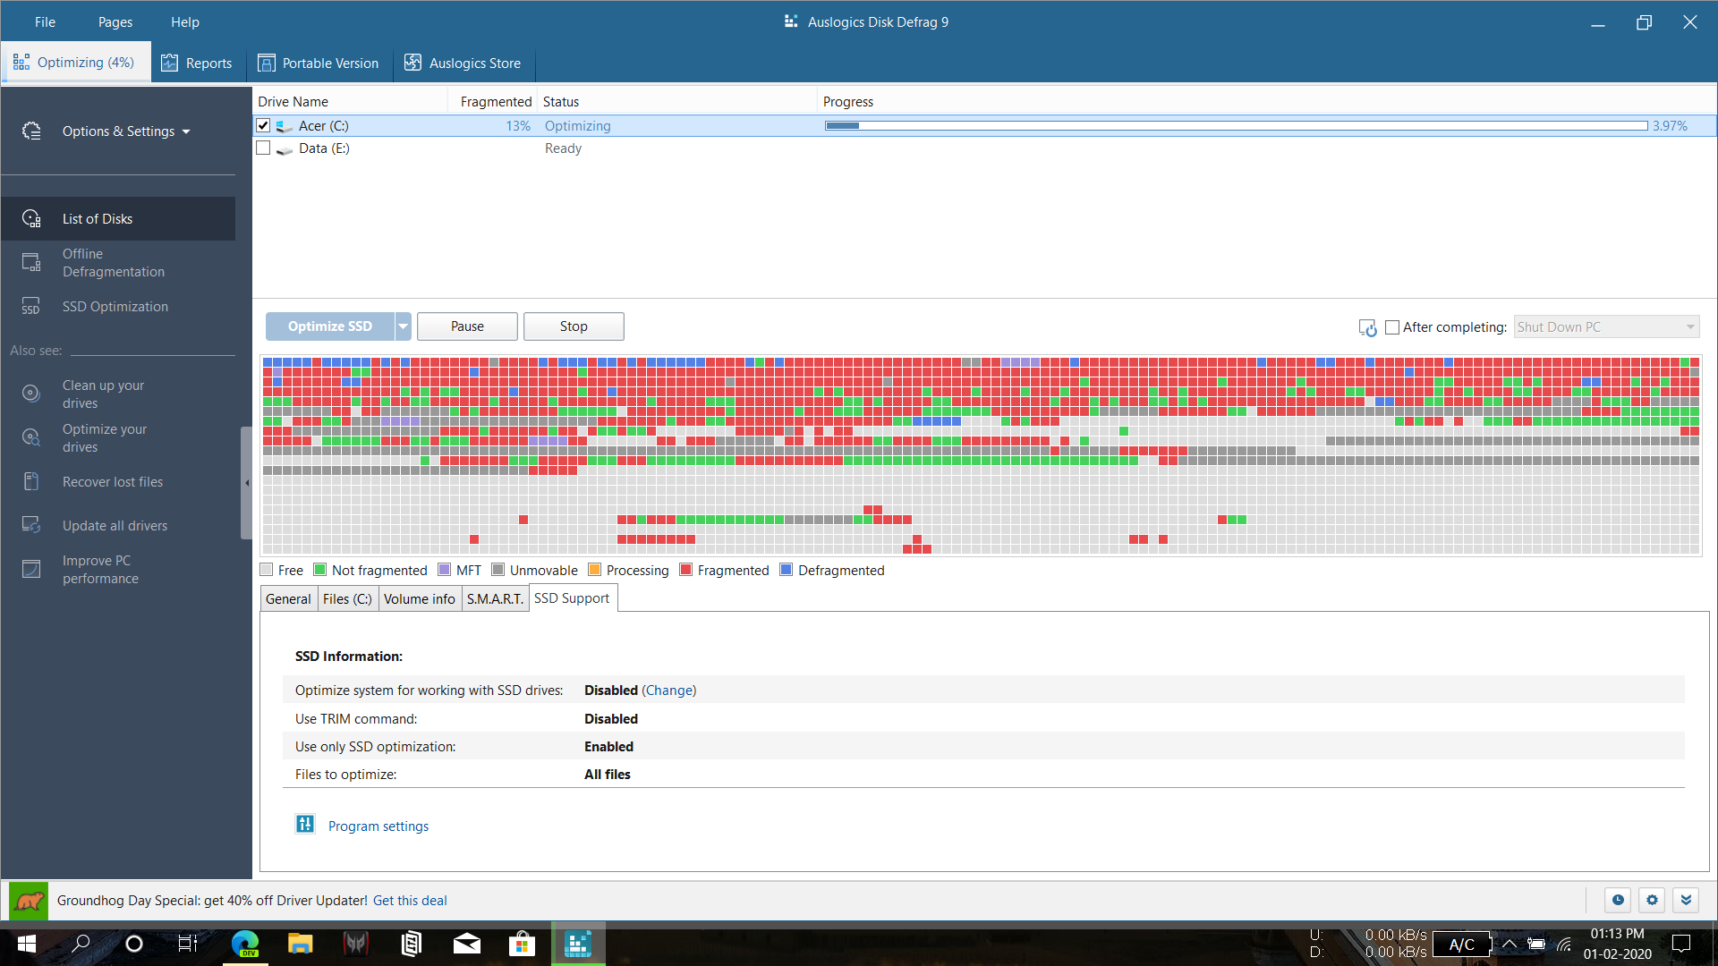Expand the Optimize SSD dropdown arrow

(x=404, y=326)
